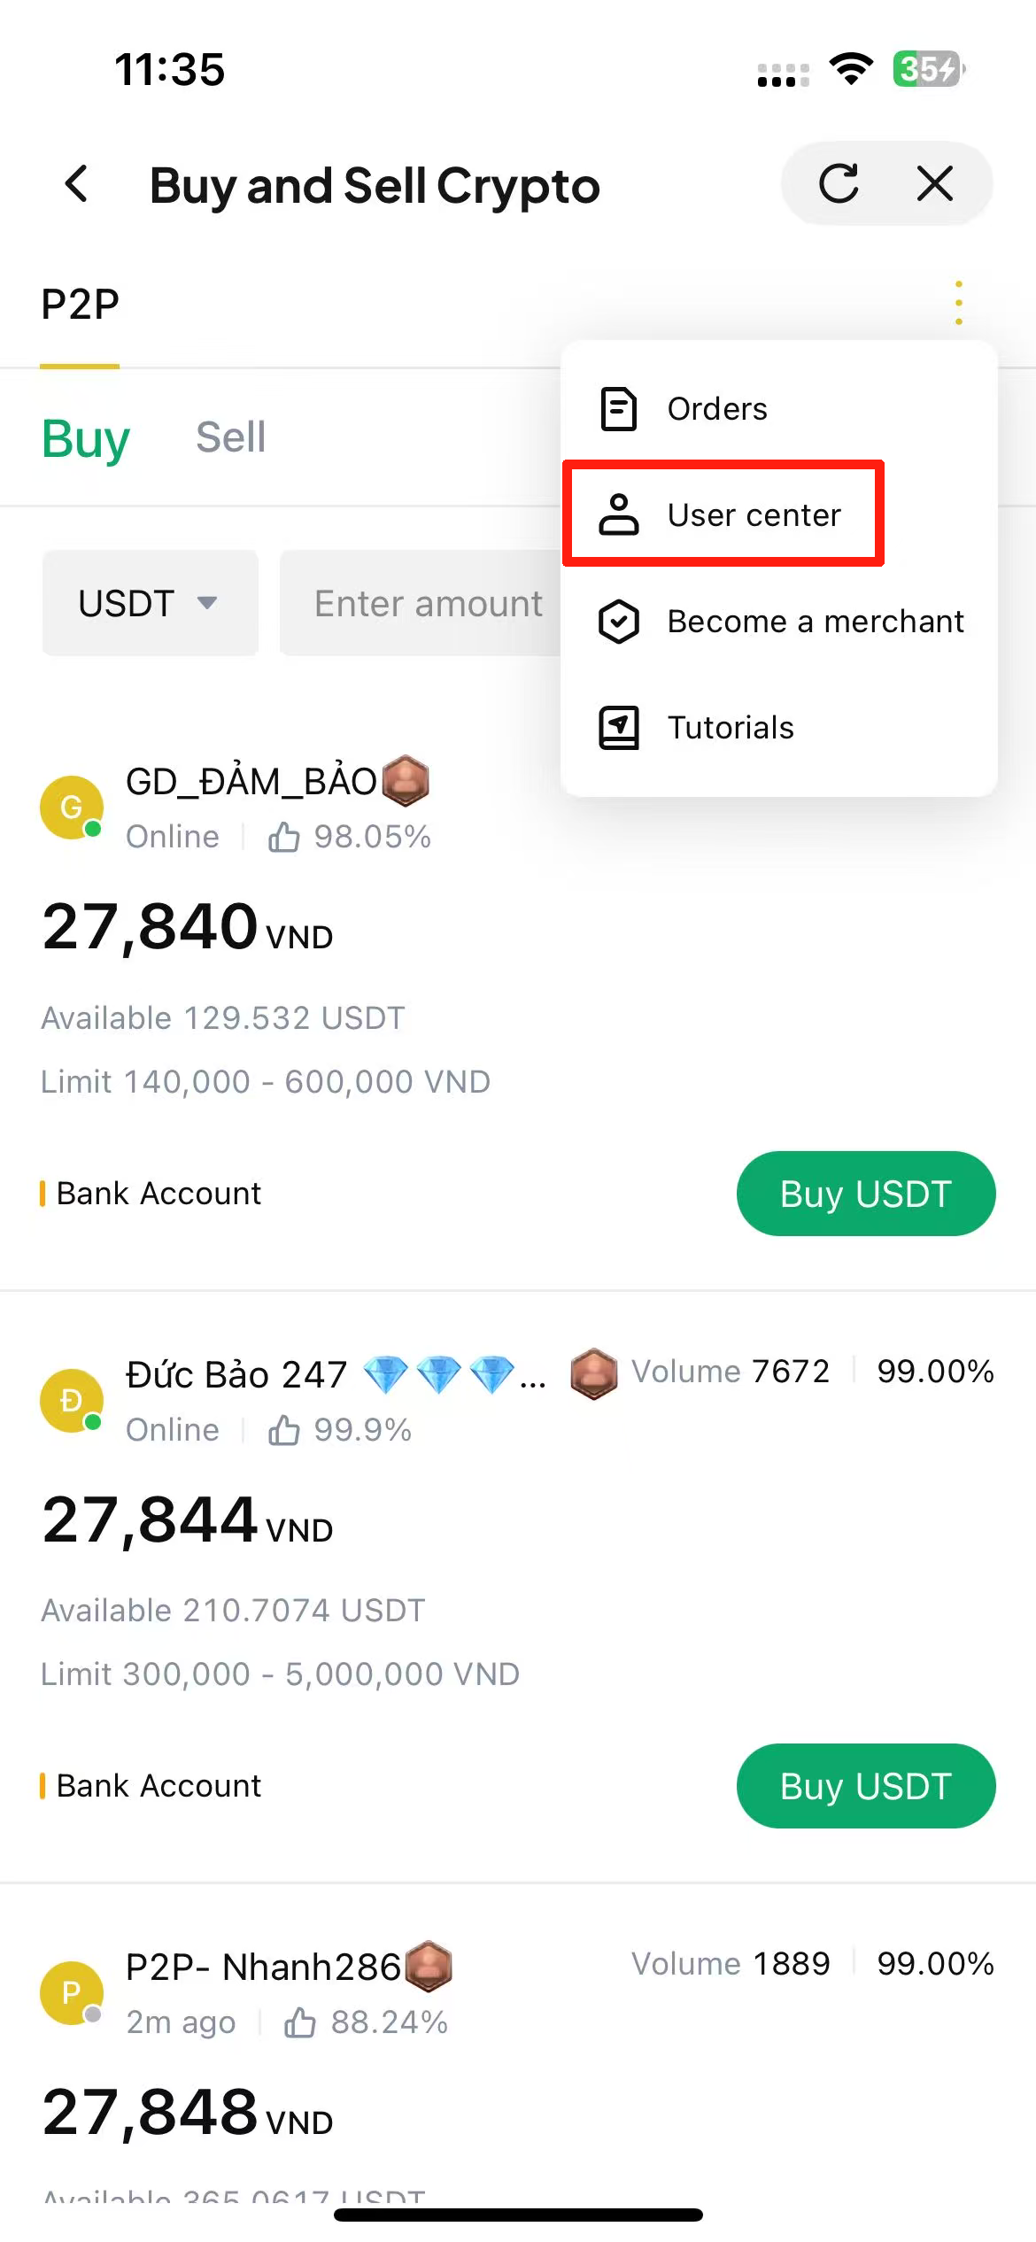
Task: Tap the Enter amount field
Action: point(421,603)
